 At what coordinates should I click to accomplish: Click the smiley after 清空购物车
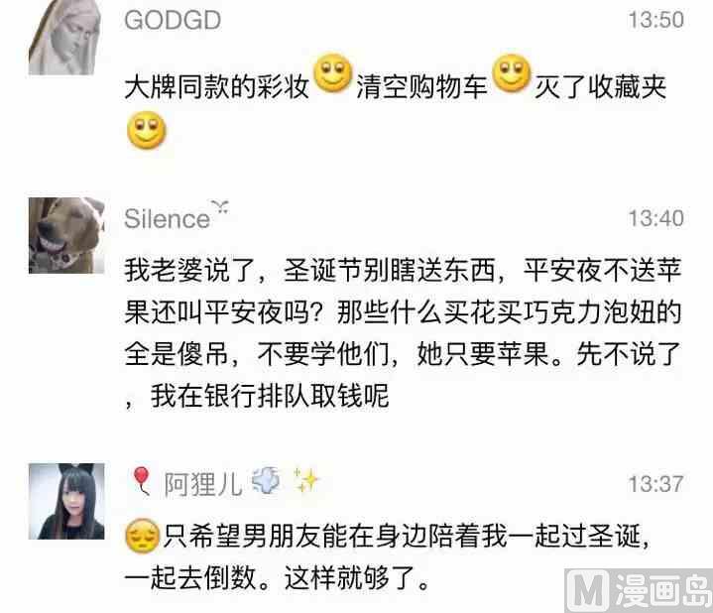tap(512, 72)
